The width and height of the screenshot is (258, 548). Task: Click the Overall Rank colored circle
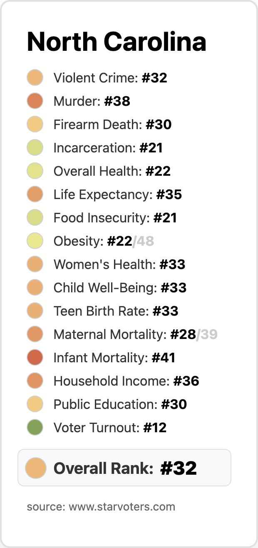35,468
